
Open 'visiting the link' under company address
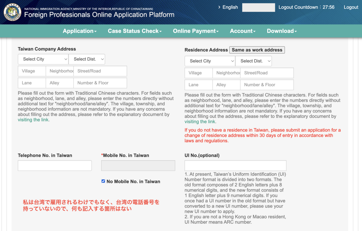[33, 120]
